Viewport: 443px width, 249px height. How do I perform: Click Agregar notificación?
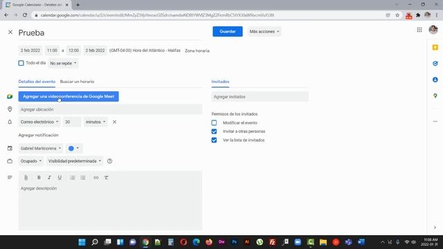tap(39, 136)
